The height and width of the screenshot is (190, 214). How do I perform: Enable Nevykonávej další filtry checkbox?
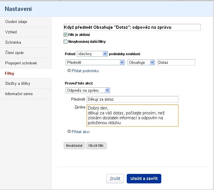[65, 41]
